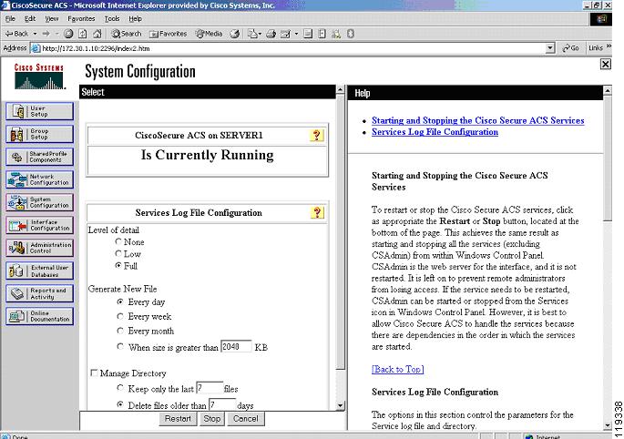This screenshot has height=439, width=624.
Task: Click the Mail toolbar icon
Action: pyautogui.click(x=252, y=34)
